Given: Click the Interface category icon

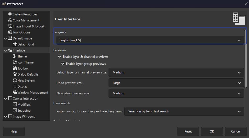Looking at the screenshot, I should [x=10, y=50].
